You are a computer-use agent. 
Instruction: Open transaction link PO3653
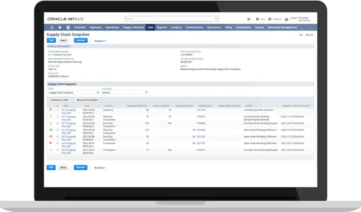pos(201,116)
